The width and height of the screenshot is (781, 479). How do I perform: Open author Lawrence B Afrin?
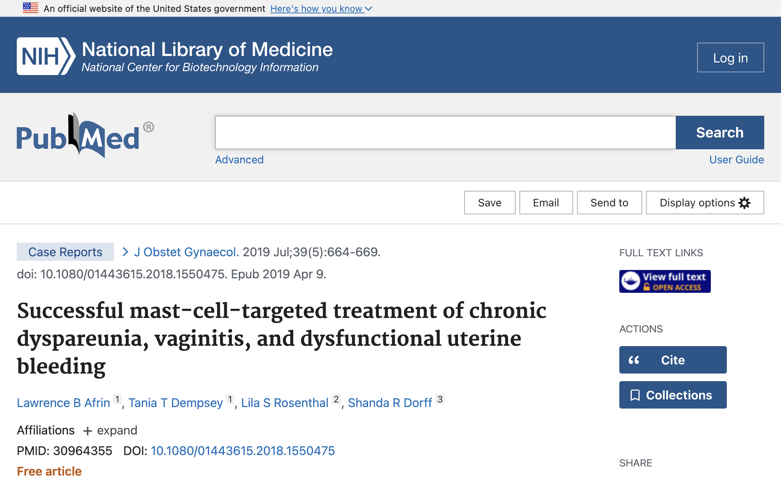pos(63,403)
